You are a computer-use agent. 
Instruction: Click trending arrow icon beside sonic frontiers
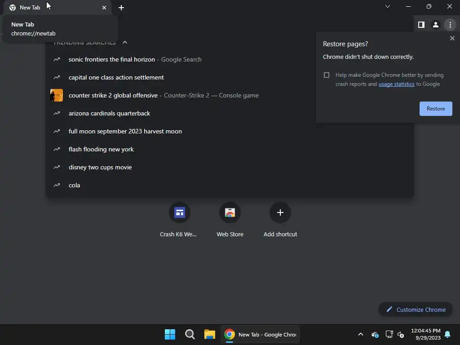click(57, 60)
